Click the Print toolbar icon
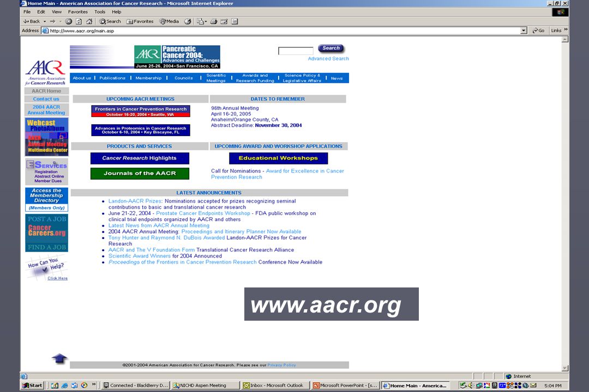 coord(214,21)
